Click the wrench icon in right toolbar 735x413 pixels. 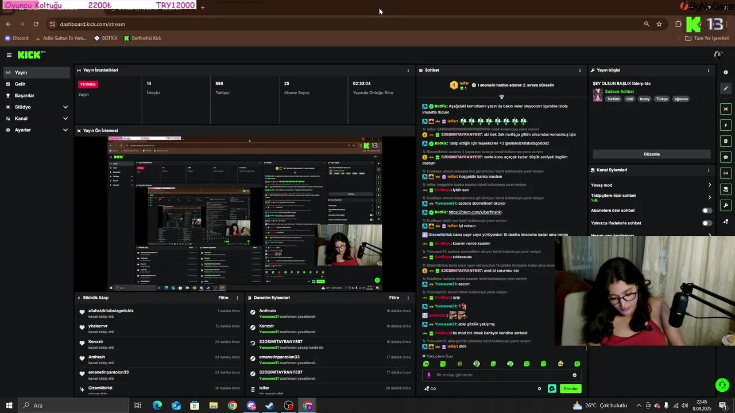click(726, 205)
